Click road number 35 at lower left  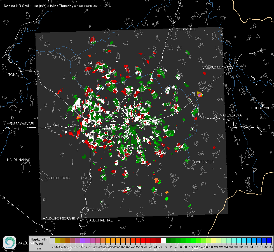pos(4,198)
